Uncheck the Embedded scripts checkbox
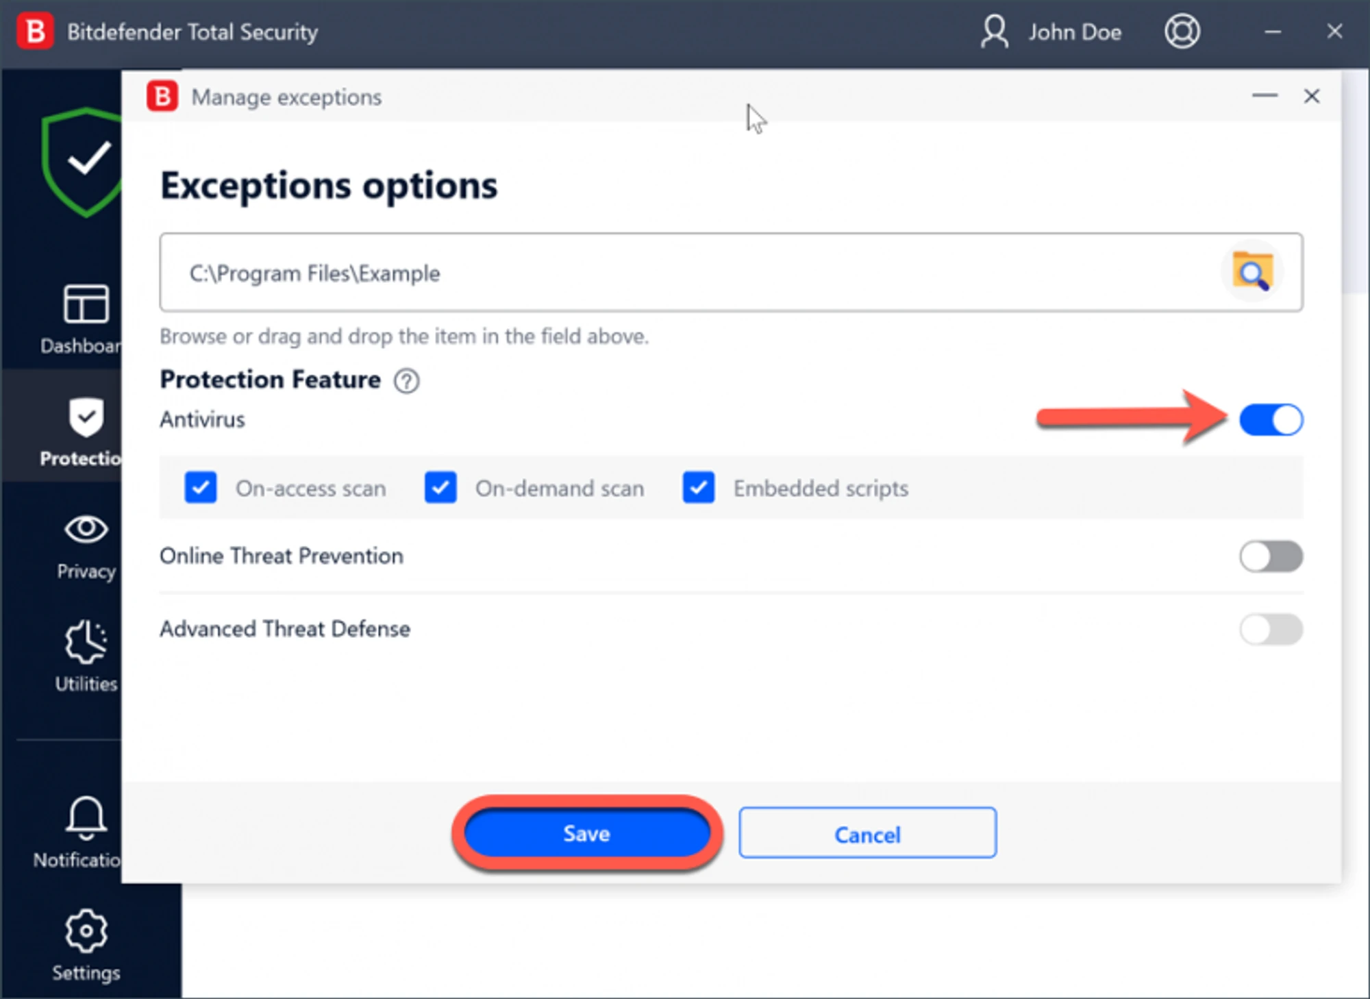 (x=698, y=488)
